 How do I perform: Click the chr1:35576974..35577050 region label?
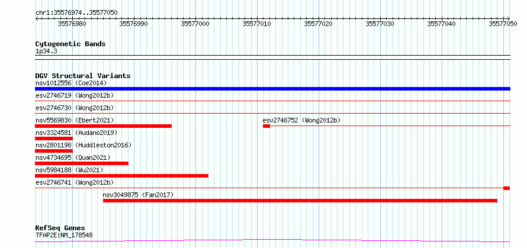coord(76,13)
